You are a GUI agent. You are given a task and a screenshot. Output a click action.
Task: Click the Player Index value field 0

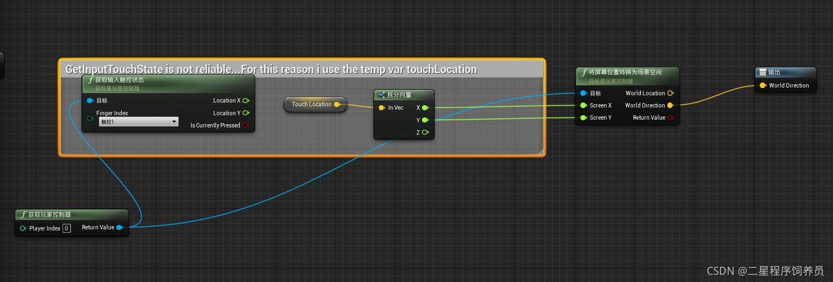click(x=66, y=228)
